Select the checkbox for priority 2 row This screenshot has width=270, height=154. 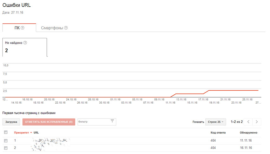click(x=5, y=148)
